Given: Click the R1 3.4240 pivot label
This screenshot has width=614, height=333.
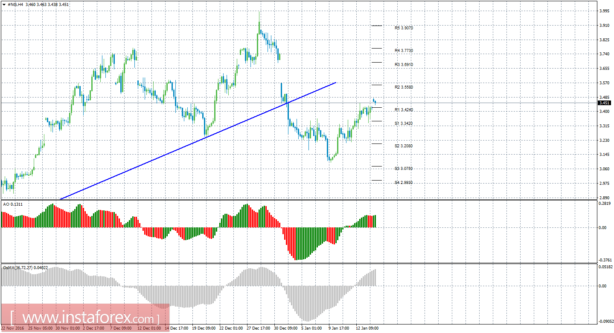Looking at the screenshot, I should [404, 109].
